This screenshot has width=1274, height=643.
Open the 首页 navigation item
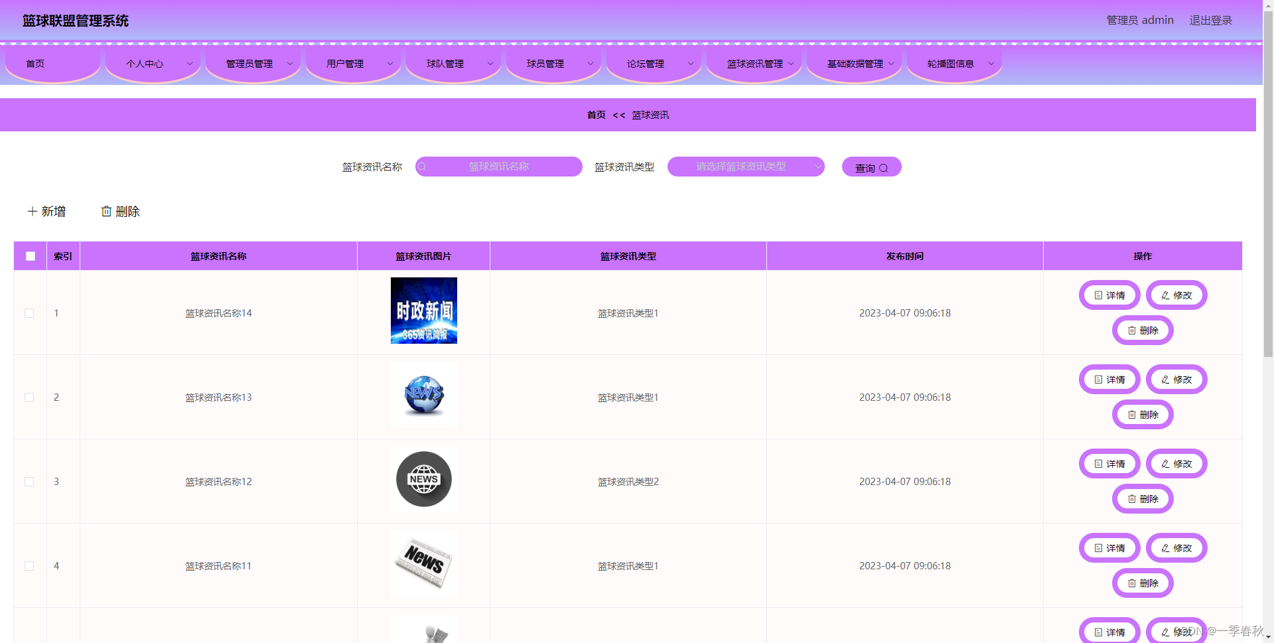pyautogui.click(x=35, y=64)
